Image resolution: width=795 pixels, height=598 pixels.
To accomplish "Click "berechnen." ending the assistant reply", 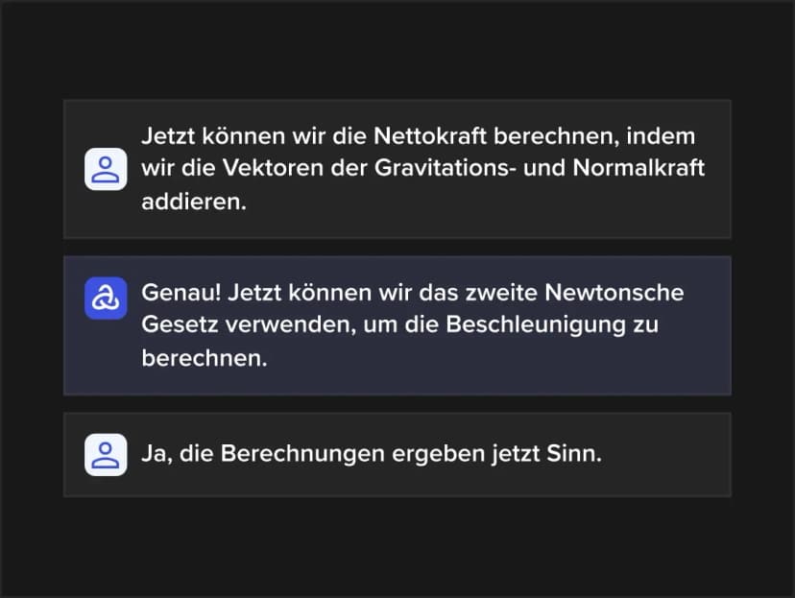I will 204,358.
